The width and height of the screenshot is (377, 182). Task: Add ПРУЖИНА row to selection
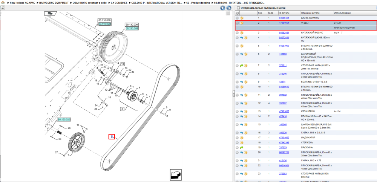pos(237,147)
